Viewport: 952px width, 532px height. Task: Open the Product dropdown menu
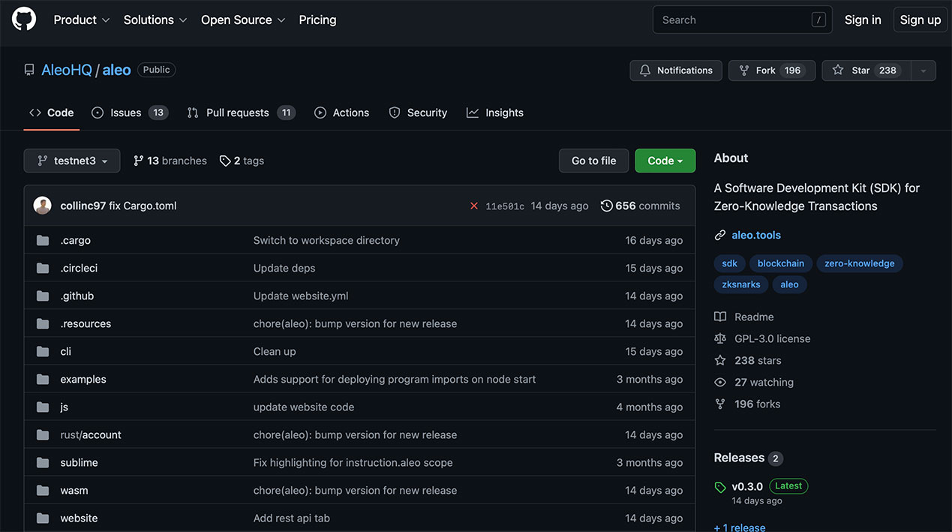tap(82, 20)
